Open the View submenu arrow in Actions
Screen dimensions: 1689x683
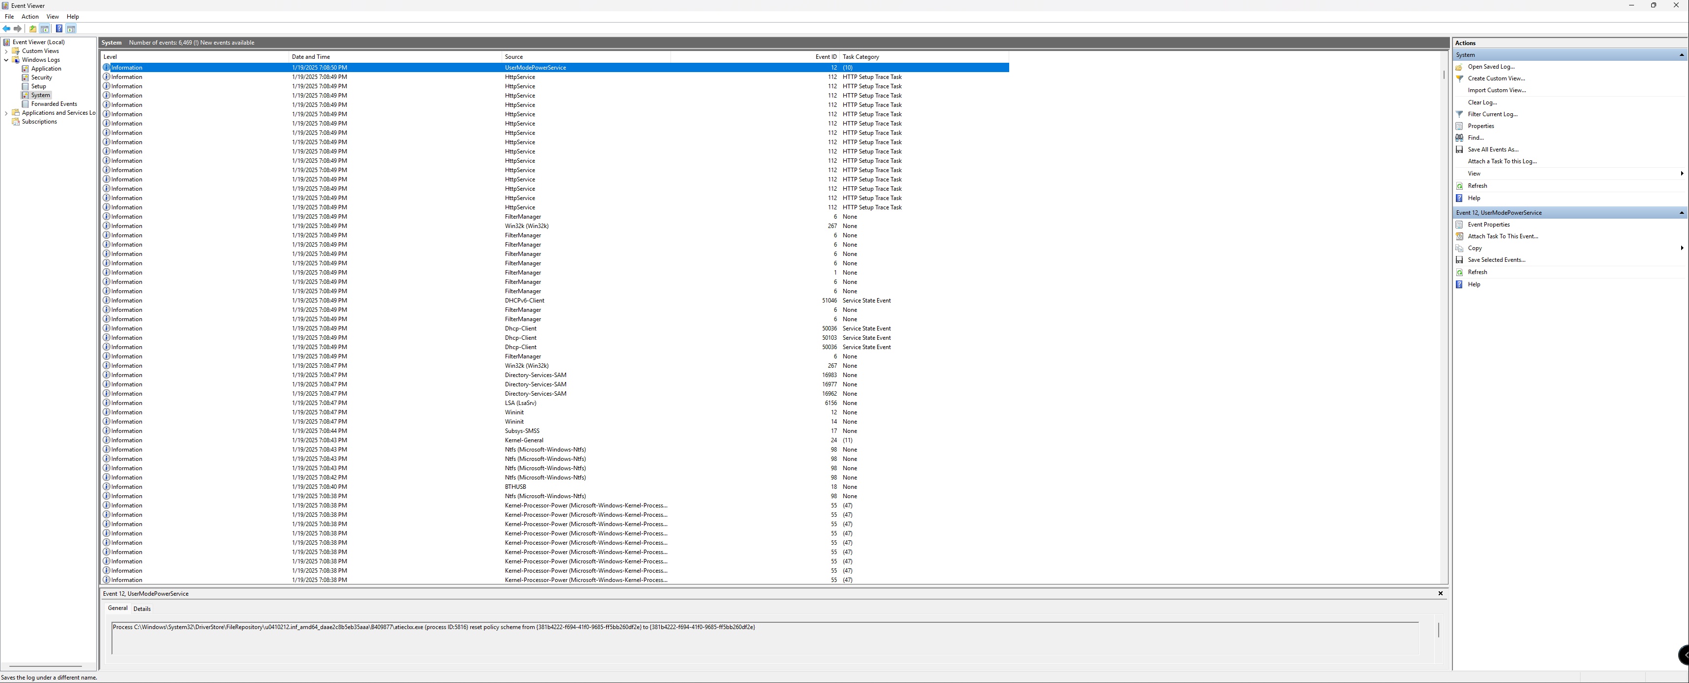(1682, 174)
